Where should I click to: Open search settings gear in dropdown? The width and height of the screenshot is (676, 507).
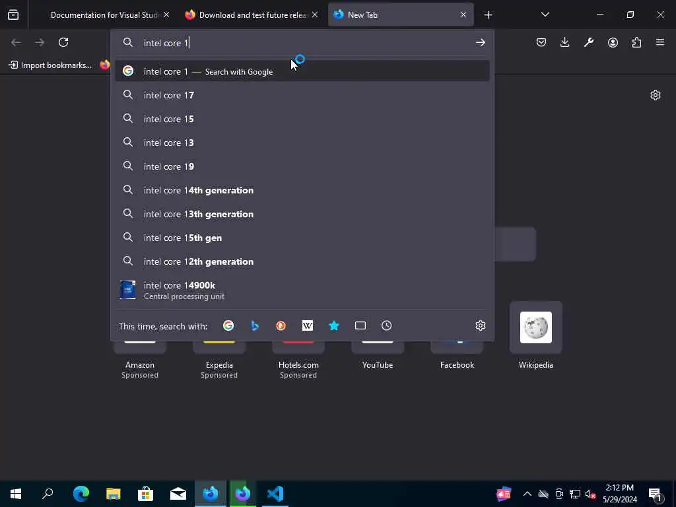pyautogui.click(x=481, y=325)
